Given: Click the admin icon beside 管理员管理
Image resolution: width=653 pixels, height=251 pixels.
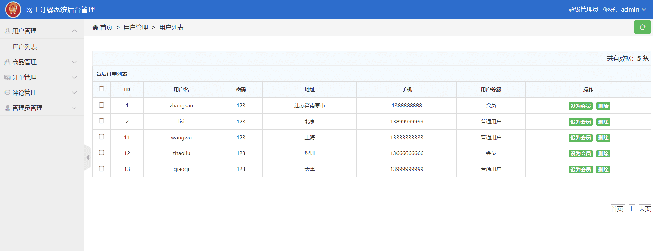Looking at the screenshot, I should [7, 108].
